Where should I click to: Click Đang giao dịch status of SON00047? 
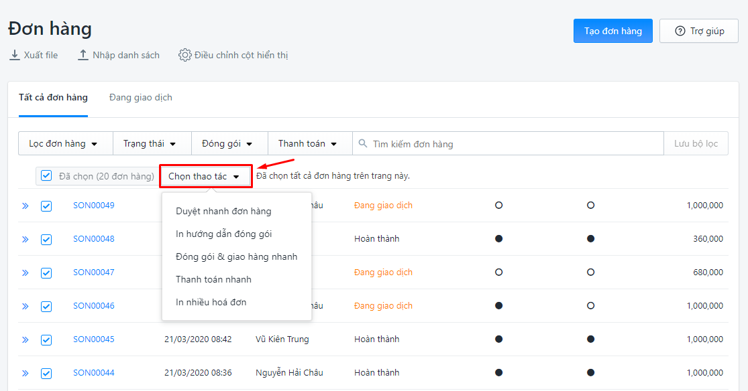coord(383,272)
